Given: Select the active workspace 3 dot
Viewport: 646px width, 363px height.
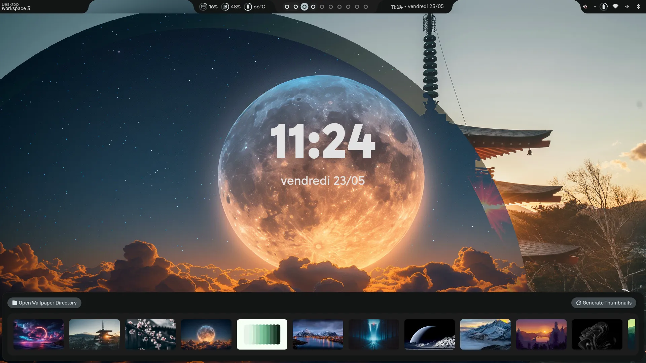Looking at the screenshot, I should 304,7.
